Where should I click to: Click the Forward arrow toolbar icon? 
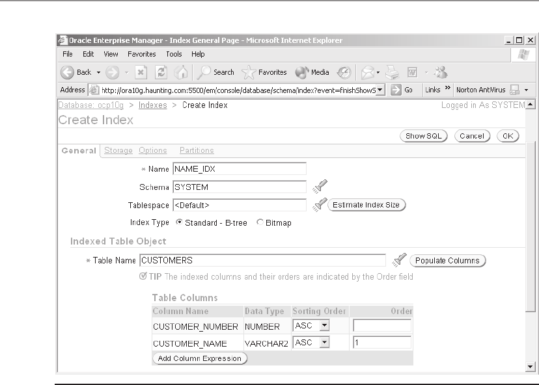pyautogui.click(x=113, y=72)
